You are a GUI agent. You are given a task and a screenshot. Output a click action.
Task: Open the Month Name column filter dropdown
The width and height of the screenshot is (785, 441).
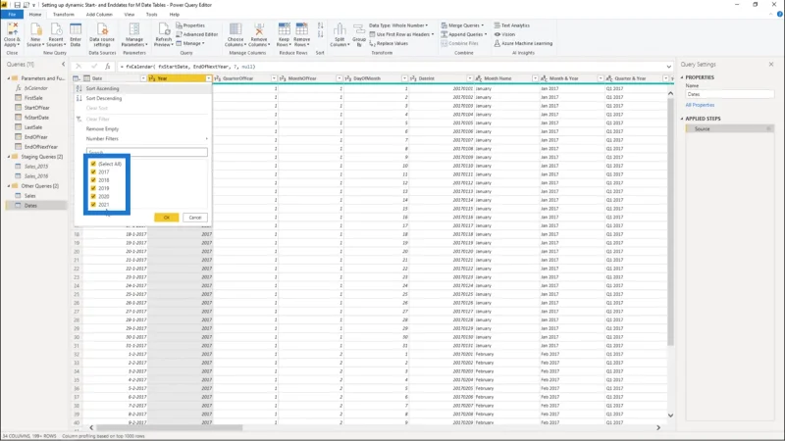pos(535,78)
